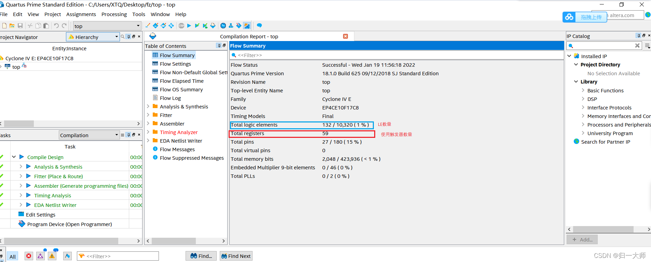Expand the Analysis & Synthesis report folder
Image resolution: width=651 pixels, height=262 pixels.
point(148,106)
